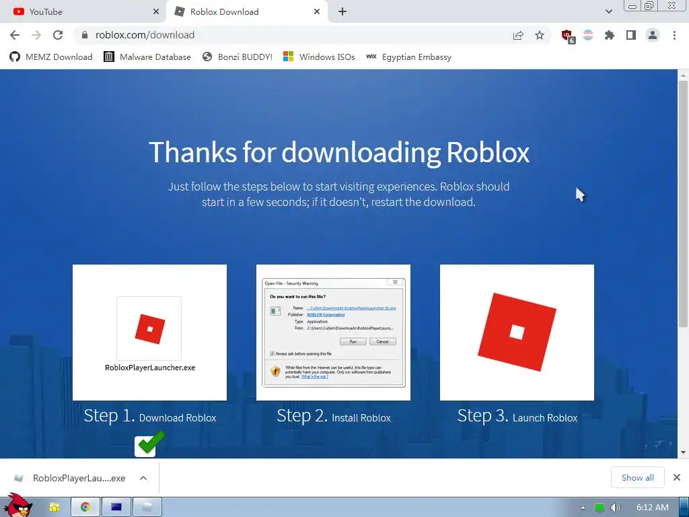Show all downloads

pos(638,478)
